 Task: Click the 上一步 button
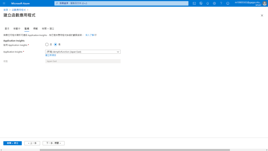[32, 143]
